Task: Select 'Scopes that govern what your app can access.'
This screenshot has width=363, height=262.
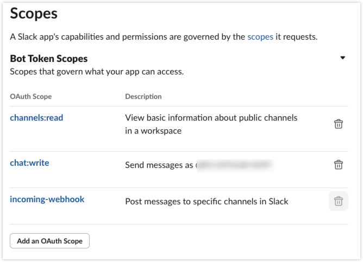Action: [97, 72]
